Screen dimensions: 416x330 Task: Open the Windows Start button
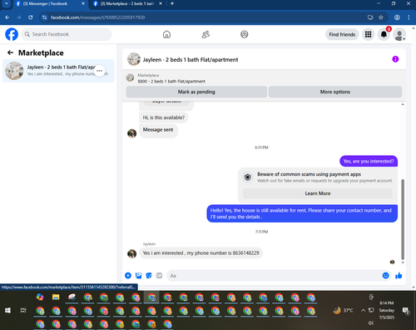click(7, 310)
